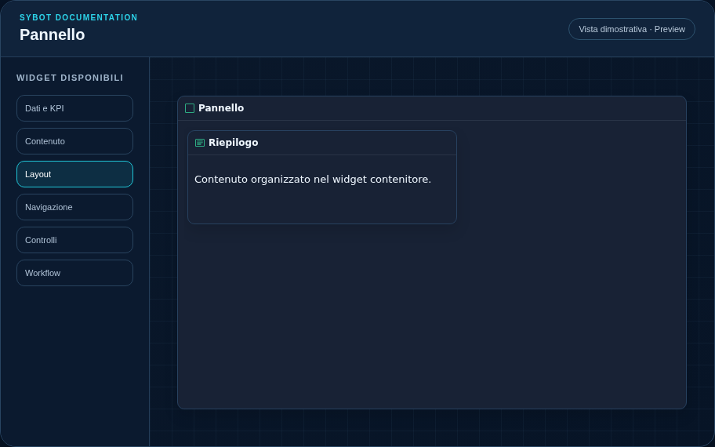
Task: Click the large Pannello page title
Action: point(52,35)
